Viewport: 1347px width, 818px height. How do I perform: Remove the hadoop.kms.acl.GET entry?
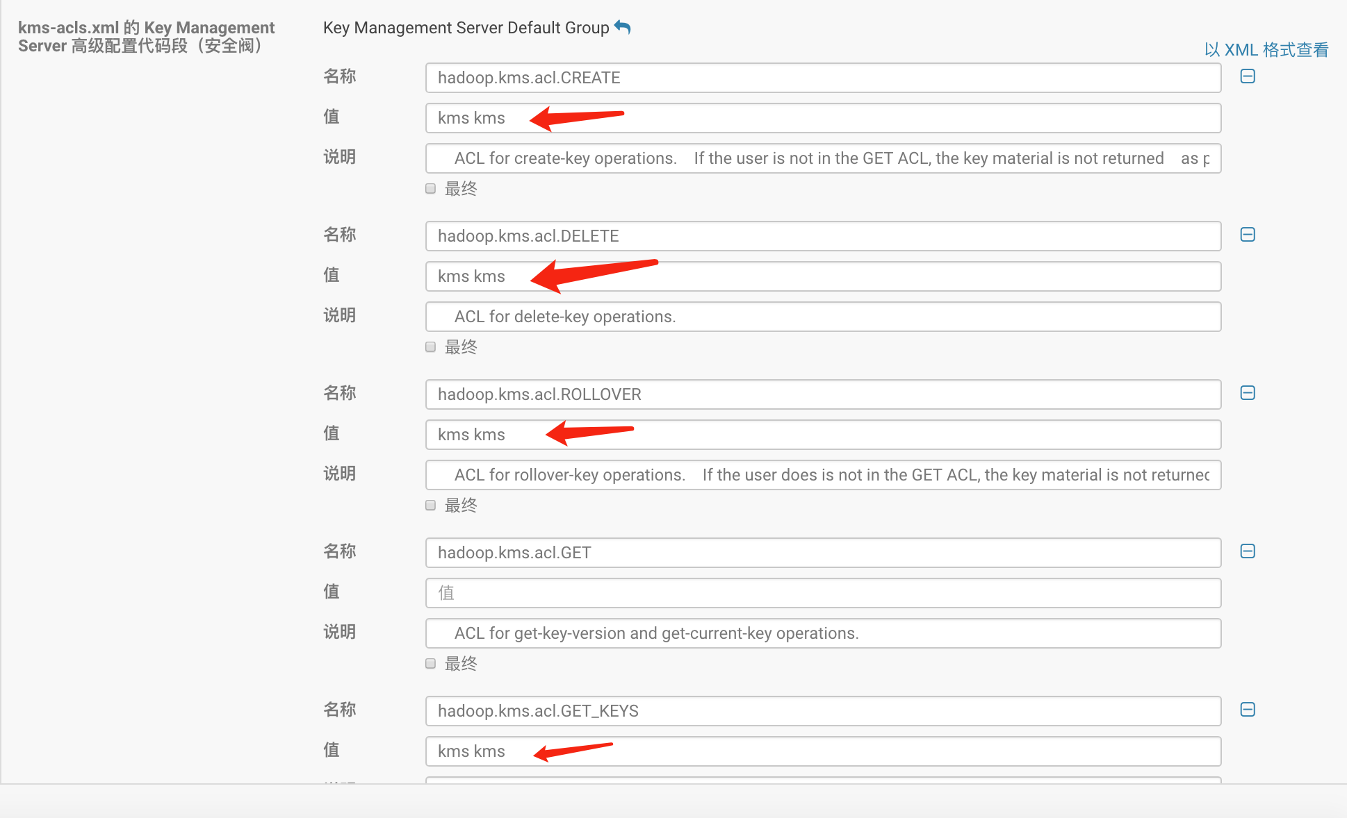click(x=1248, y=551)
